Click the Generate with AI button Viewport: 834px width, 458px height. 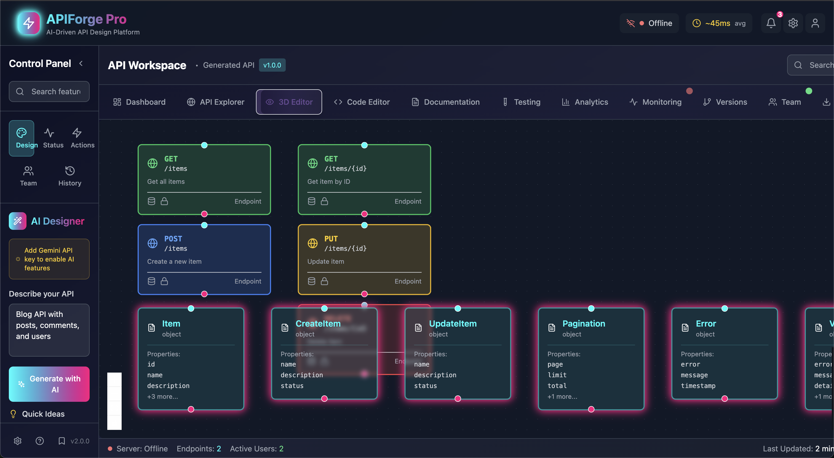pos(49,384)
